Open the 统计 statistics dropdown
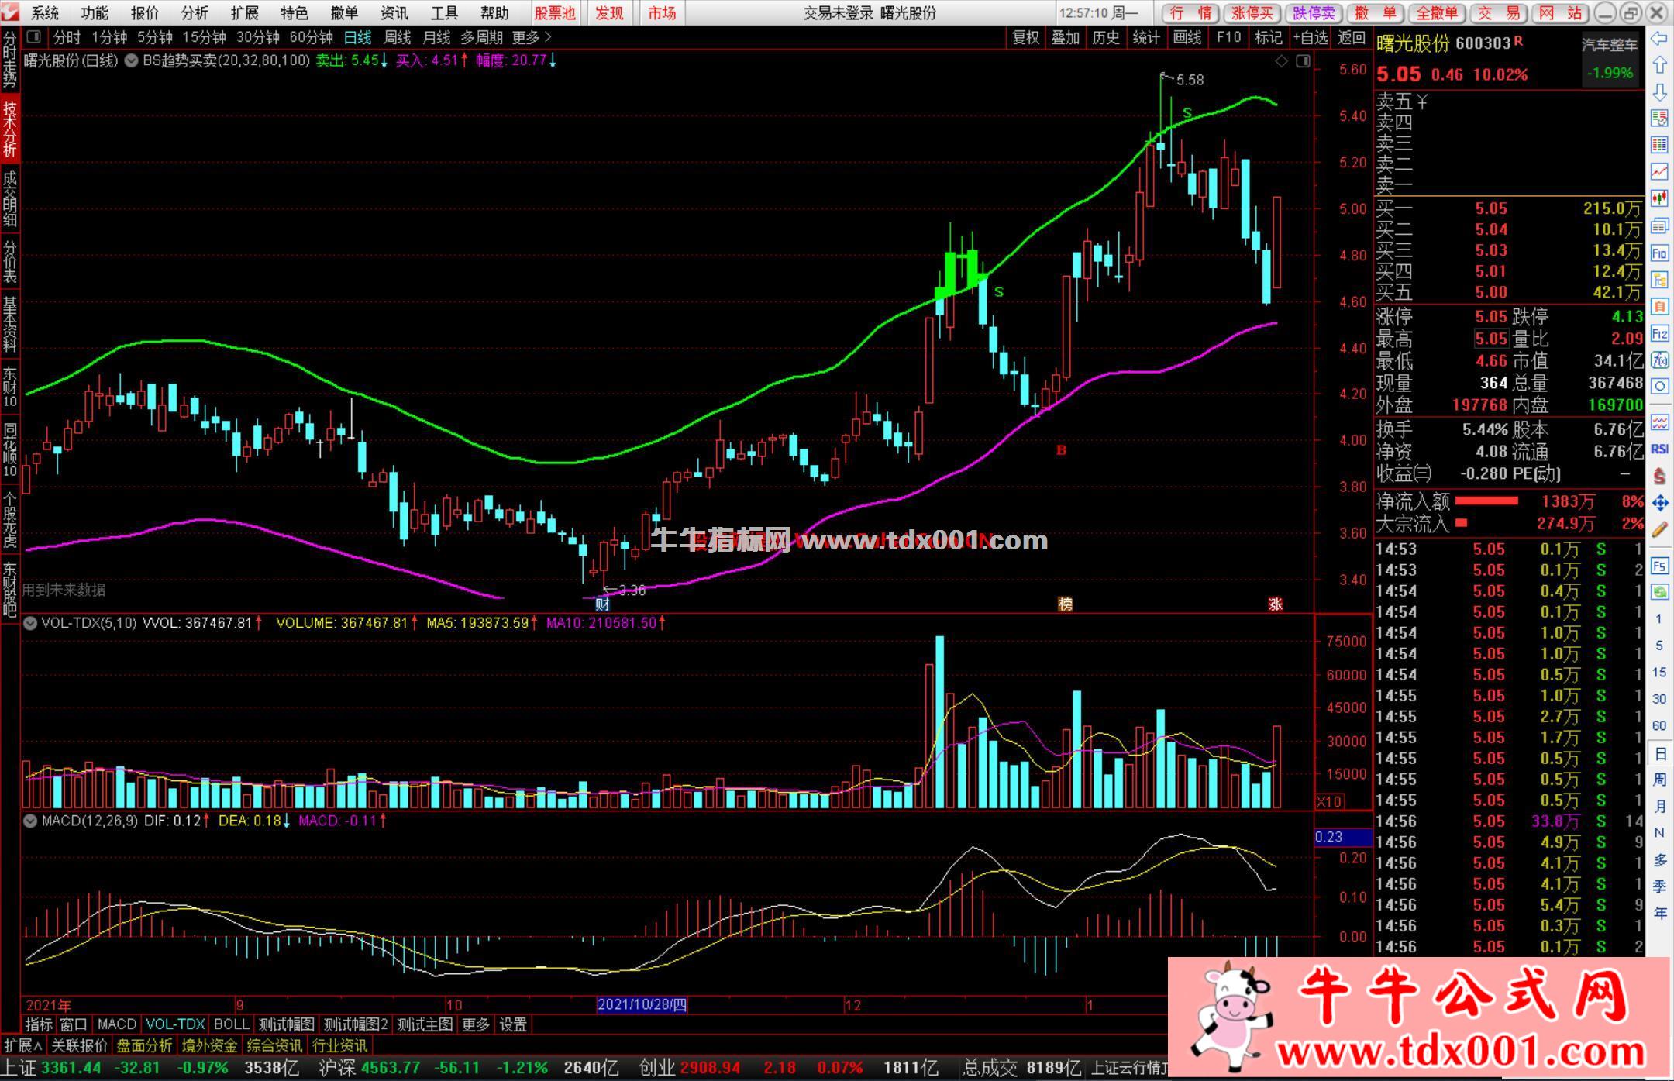Image resolution: width=1674 pixels, height=1081 pixels. [1145, 37]
